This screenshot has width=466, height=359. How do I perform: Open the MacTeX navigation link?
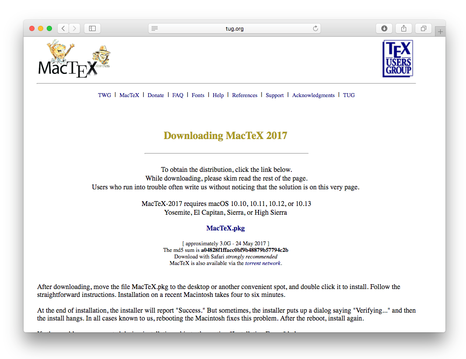tap(129, 95)
